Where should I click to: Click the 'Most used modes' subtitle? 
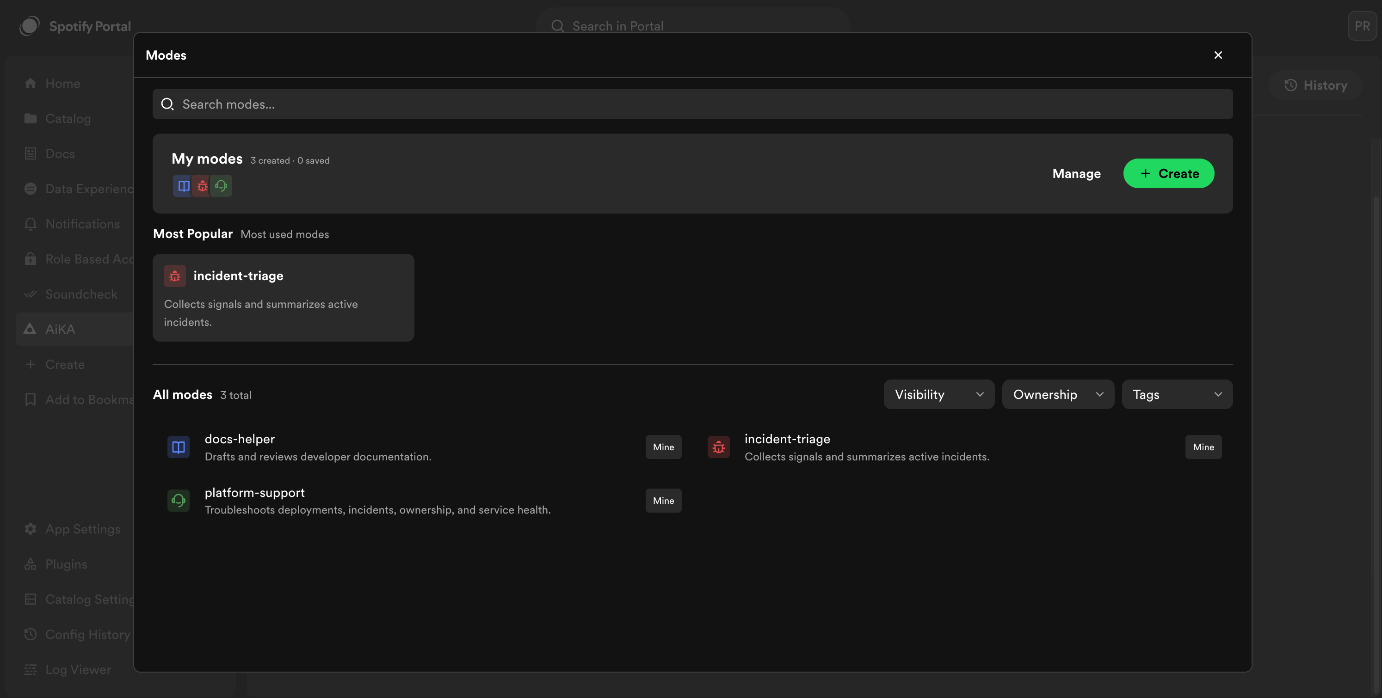(x=285, y=234)
